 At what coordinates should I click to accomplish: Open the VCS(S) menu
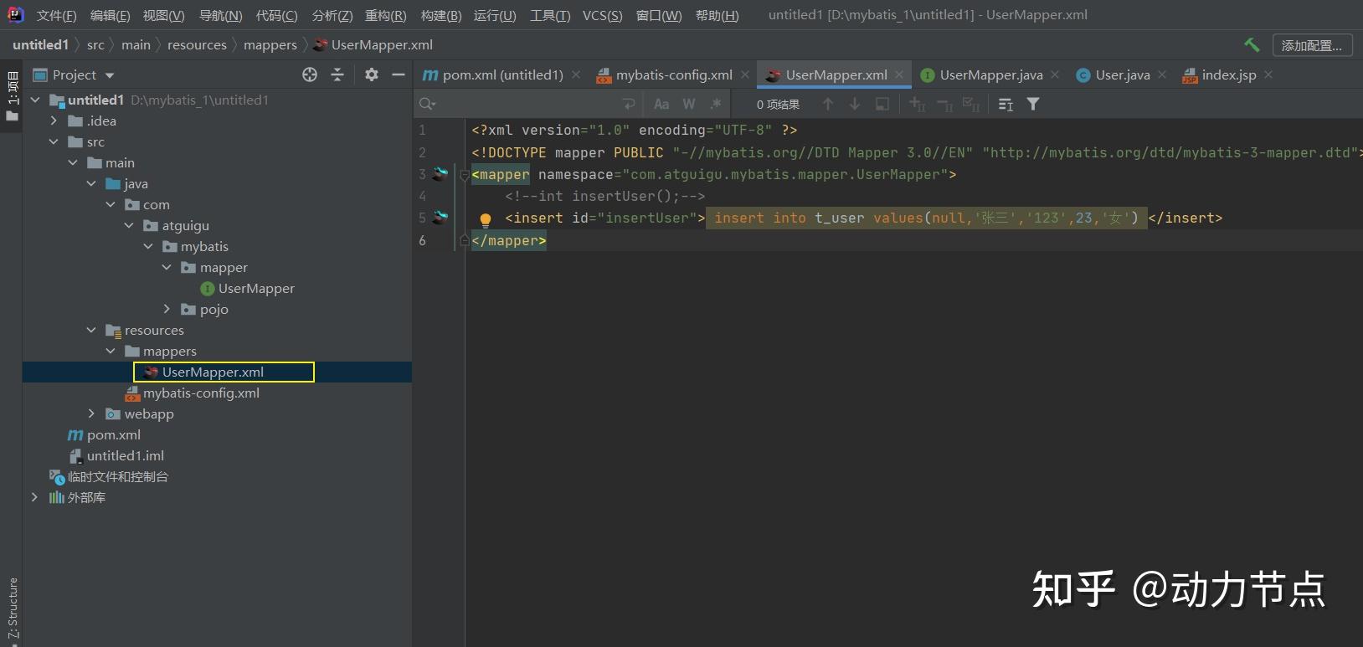click(602, 15)
